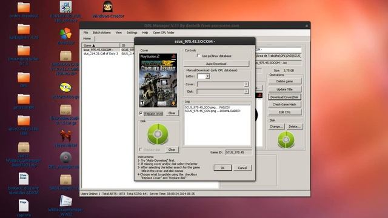Sort the list by the Game column header
Viewport: 388px width, 218px height.
pos(101,45)
